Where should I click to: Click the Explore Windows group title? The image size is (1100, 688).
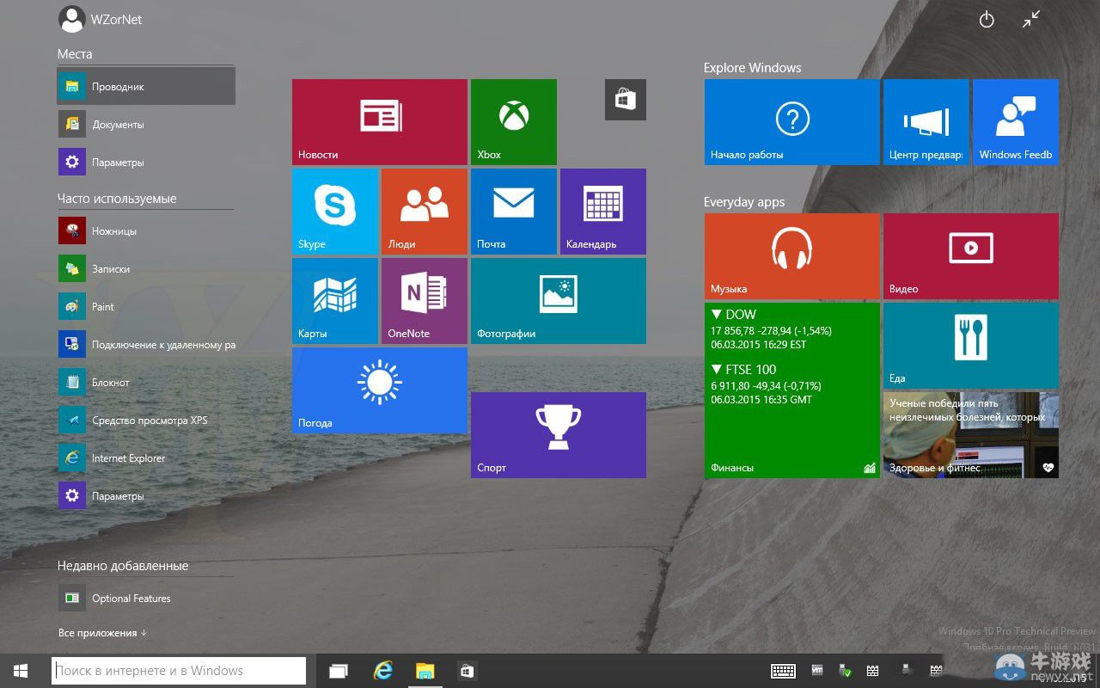pos(752,68)
